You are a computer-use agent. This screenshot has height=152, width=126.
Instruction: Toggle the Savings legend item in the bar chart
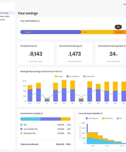[59, 76]
